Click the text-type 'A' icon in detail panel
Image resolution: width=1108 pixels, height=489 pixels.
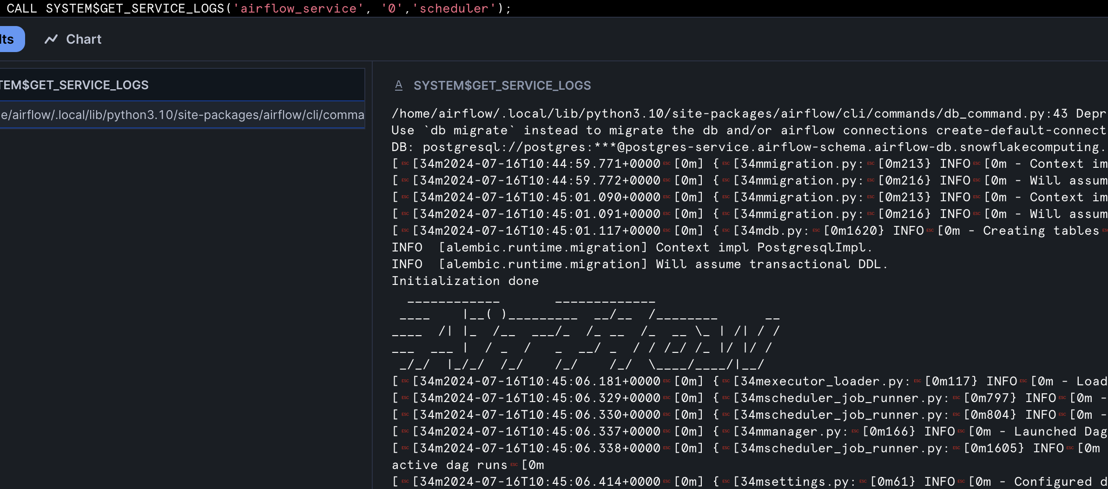(x=398, y=86)
